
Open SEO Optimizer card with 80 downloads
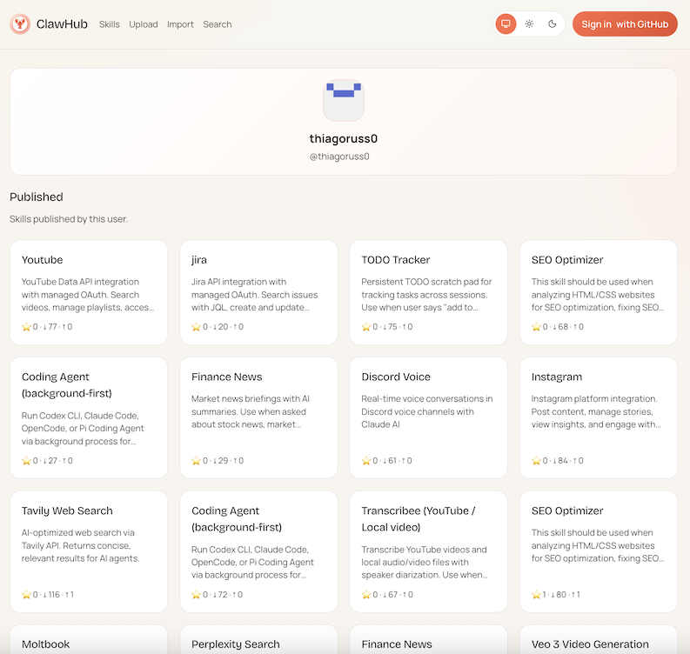click(x=599, y=551)
